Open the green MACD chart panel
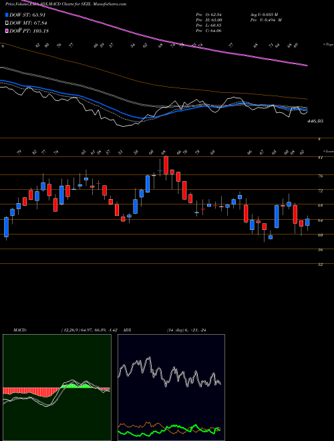 (57, 388)
